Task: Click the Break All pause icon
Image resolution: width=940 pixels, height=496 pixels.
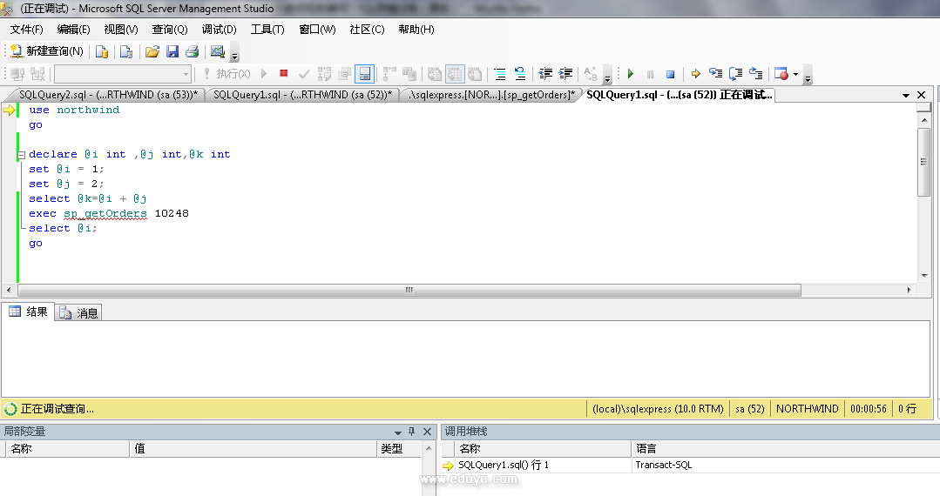Action: coord(651,74)
